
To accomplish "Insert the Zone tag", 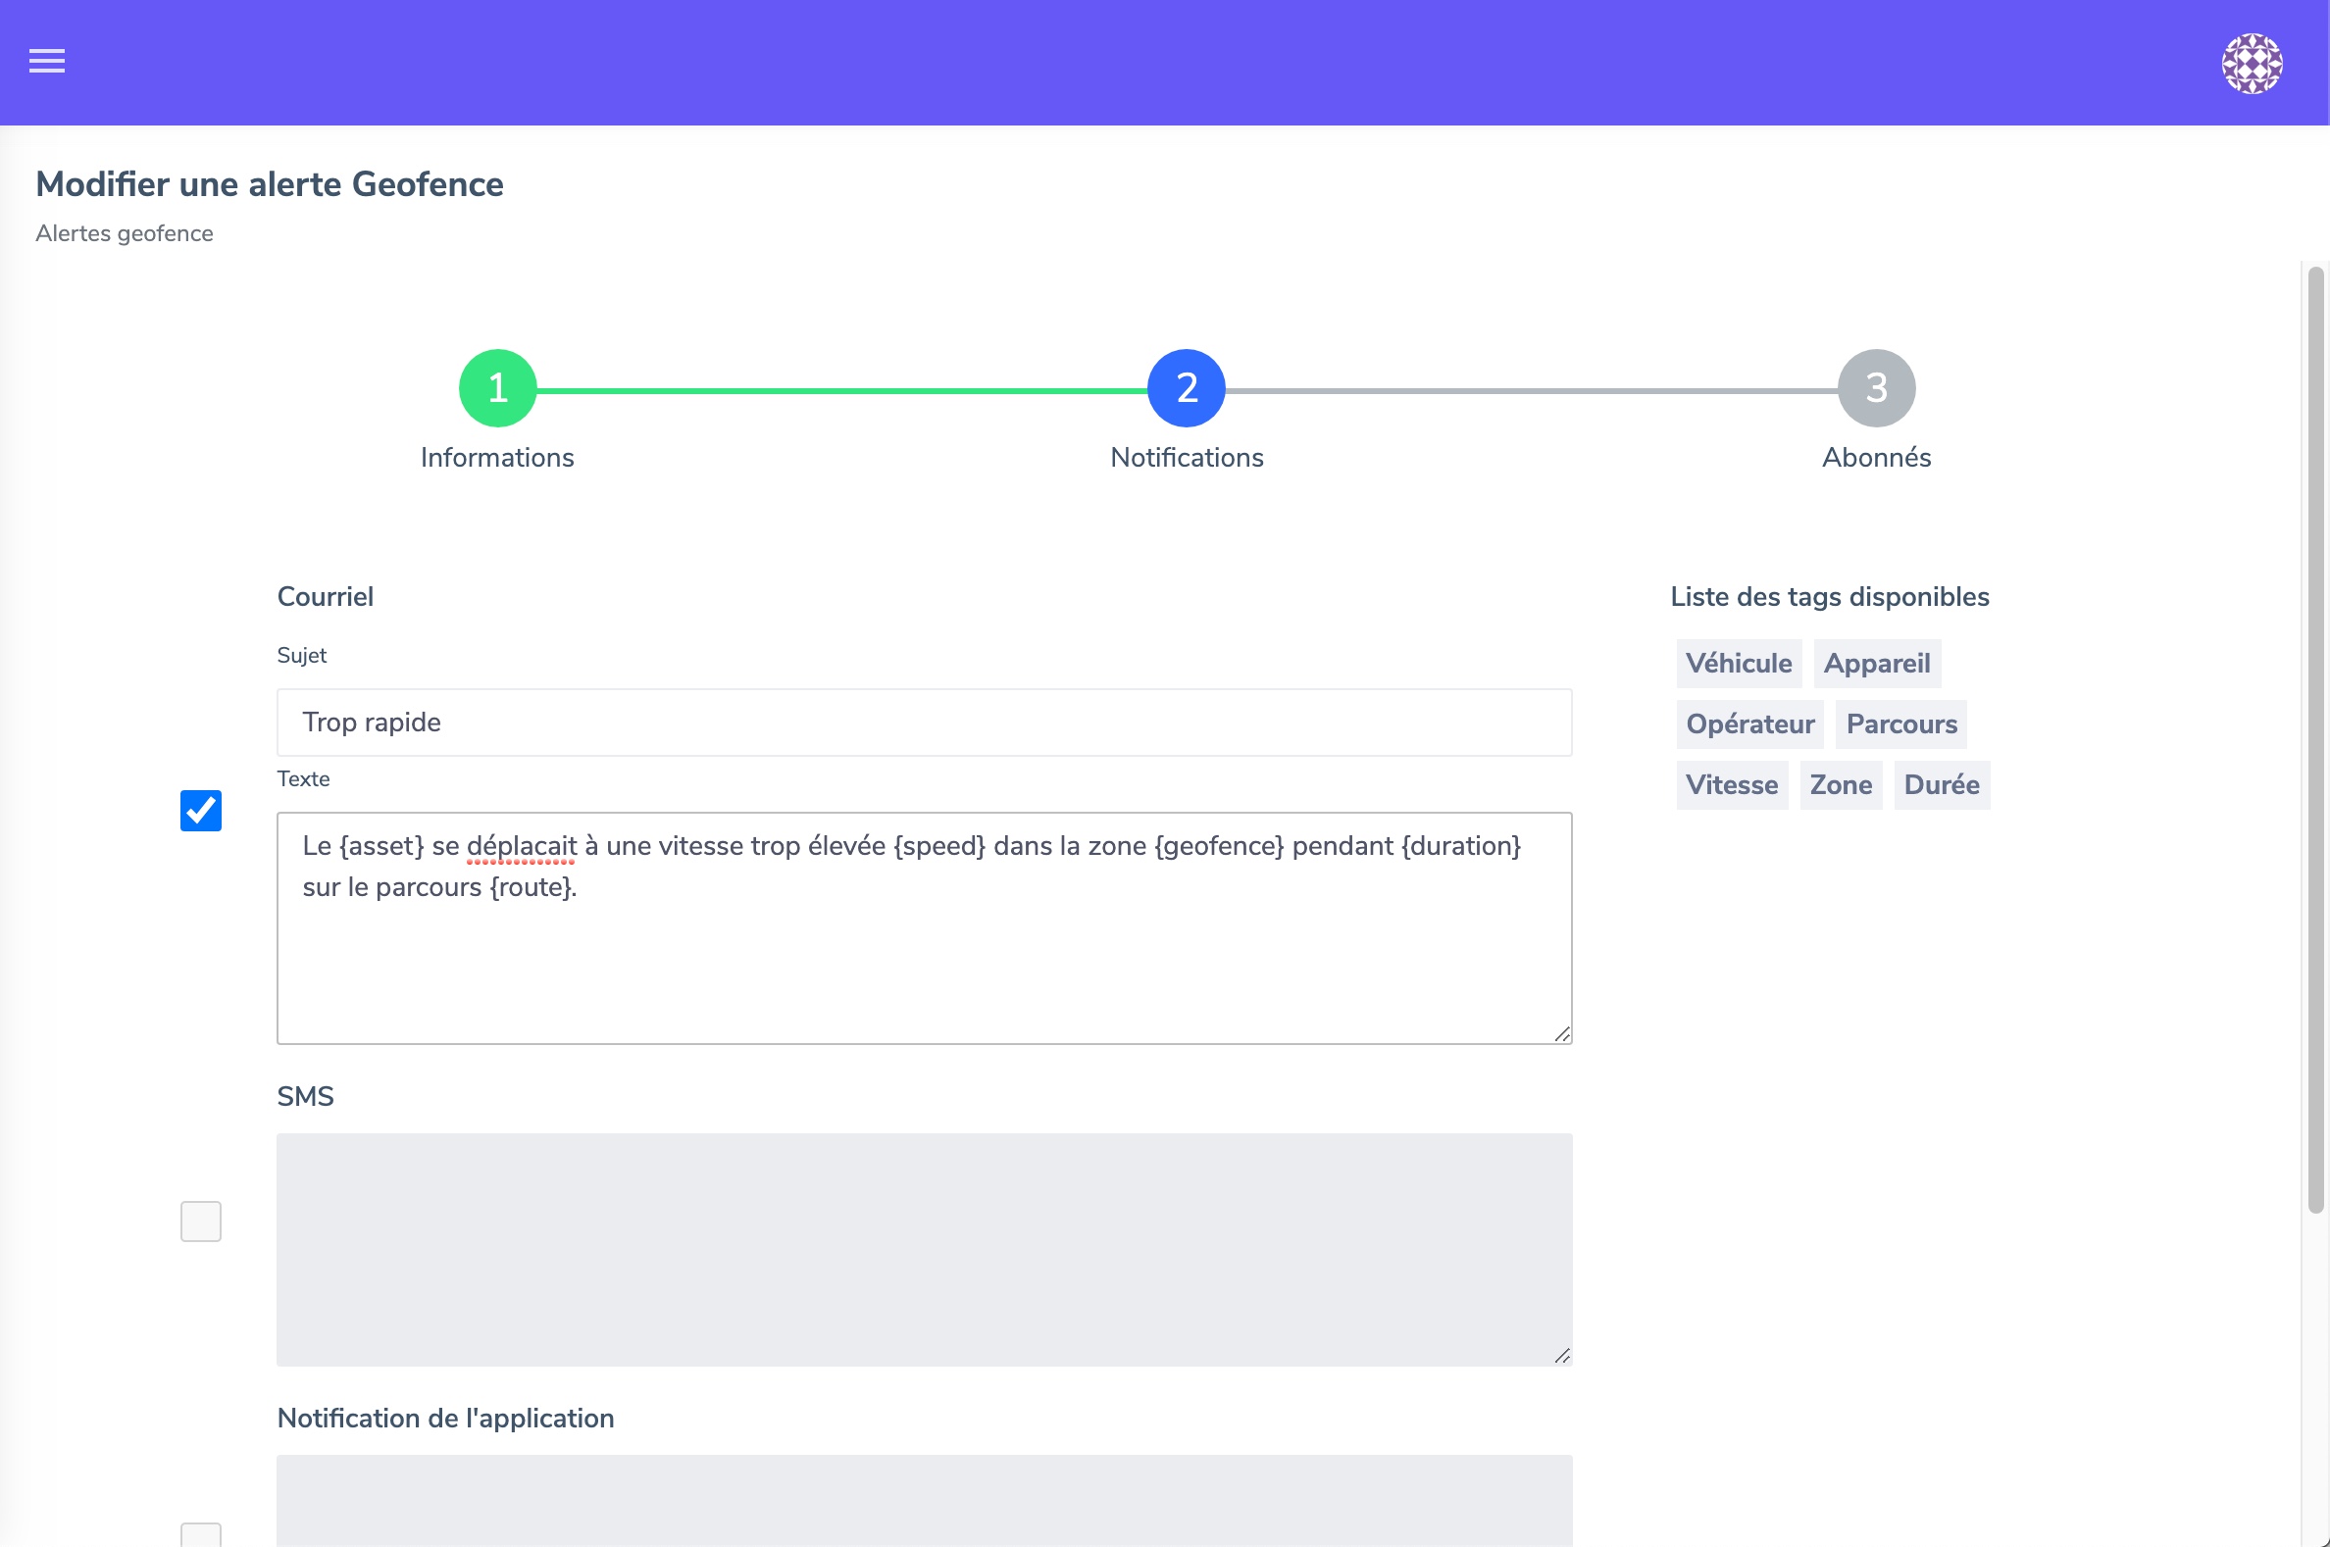I will pyautogui.click(x=1840, y=784).
